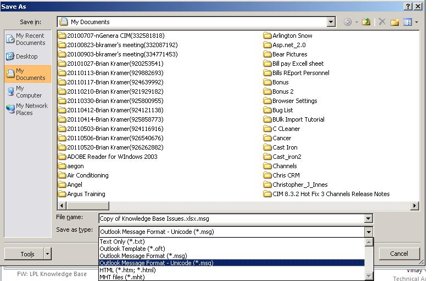Create a new folder using toolbar icon
Image resolution: width=435 pixels, height=281 pixels.
click(x=394, y=22)
